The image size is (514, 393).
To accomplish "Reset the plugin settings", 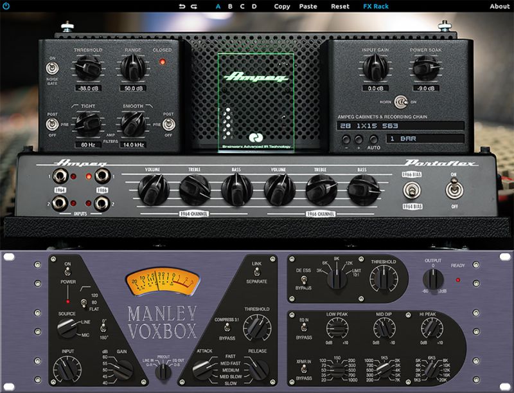I will (340, 6).
